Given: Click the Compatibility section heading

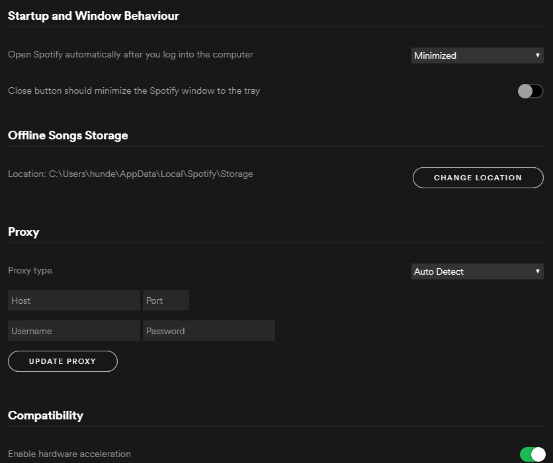Looking at the screenshot, I should coord(46,415).
